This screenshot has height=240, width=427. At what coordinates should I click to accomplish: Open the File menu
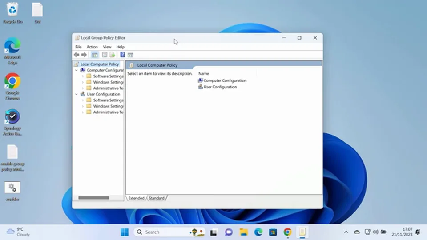(x=78, y=47)
